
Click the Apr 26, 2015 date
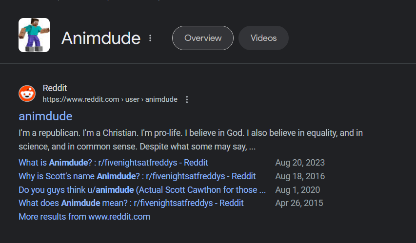click(299, 203)
